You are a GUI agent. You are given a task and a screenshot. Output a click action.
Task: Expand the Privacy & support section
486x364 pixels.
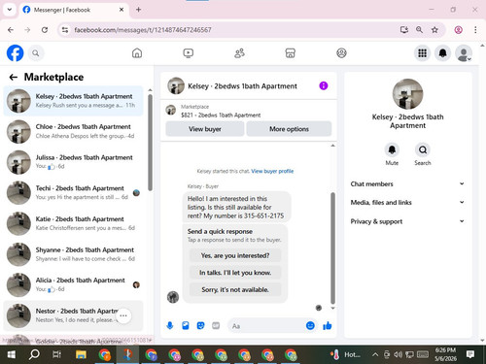[x=407, y=221]
